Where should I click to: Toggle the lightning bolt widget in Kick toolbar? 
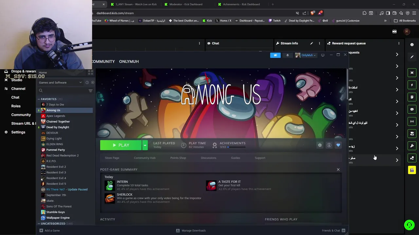coord(412,85)
